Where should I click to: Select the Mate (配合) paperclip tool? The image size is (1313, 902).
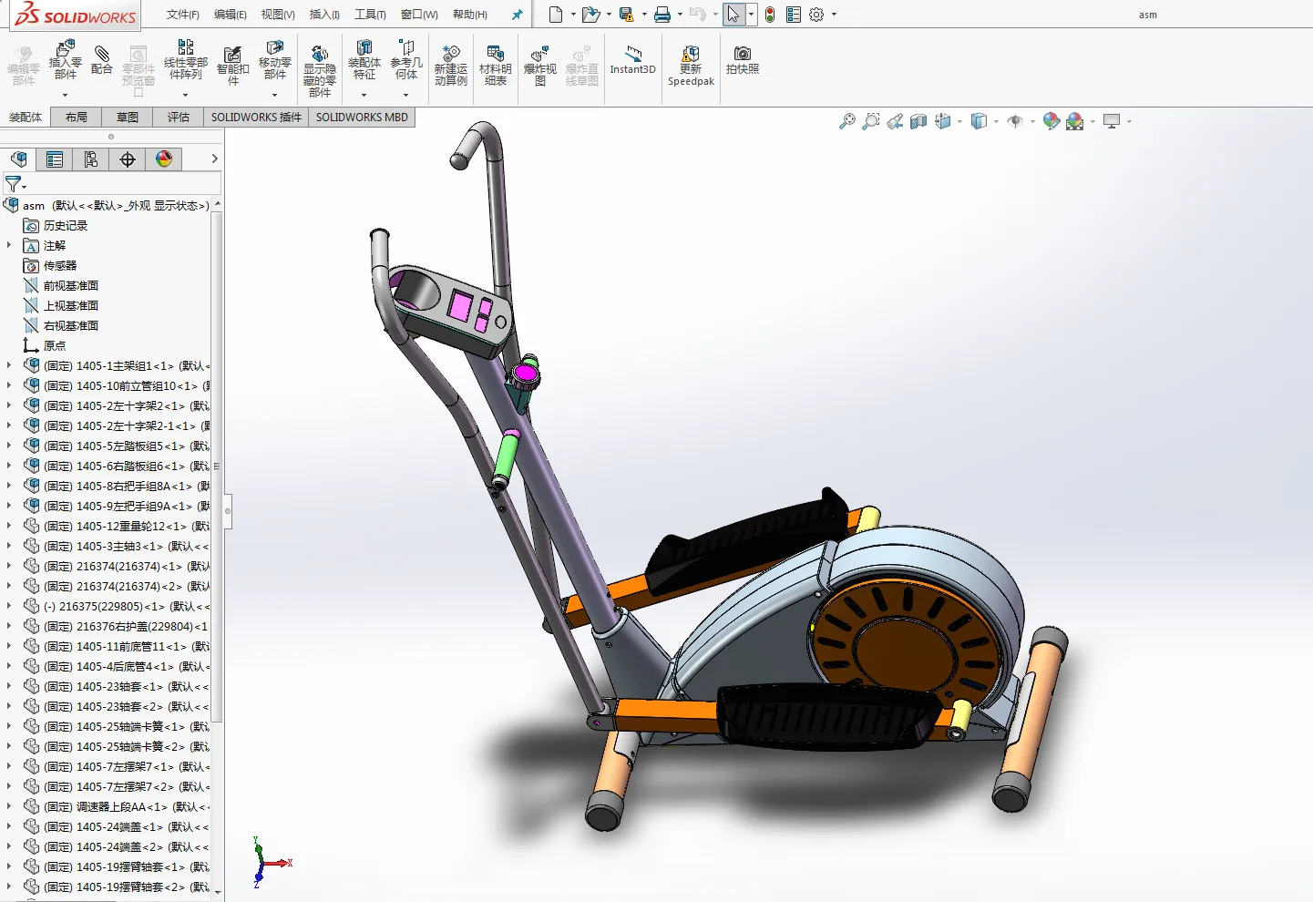[102, 60]
